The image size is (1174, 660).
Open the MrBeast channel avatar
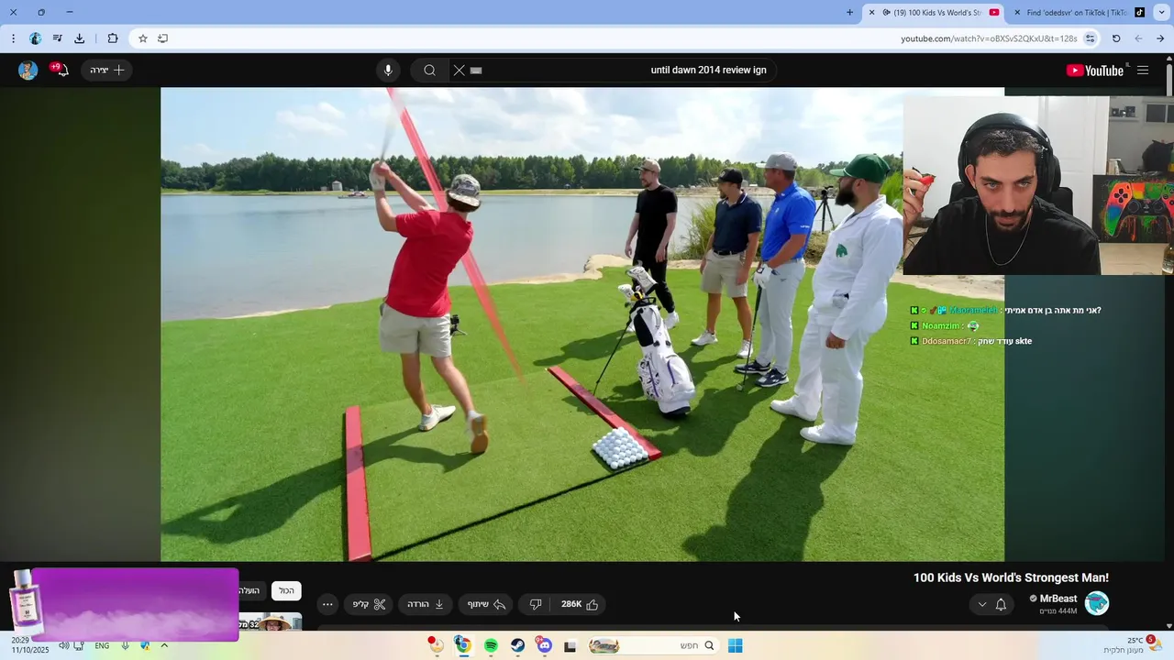pos(1097,603)
